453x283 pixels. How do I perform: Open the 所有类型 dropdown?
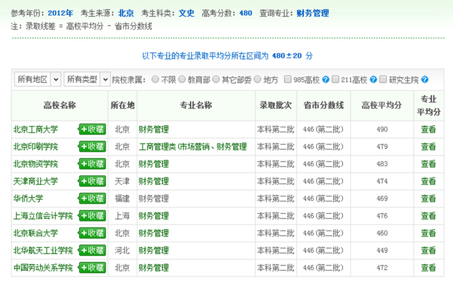[87, 79]
